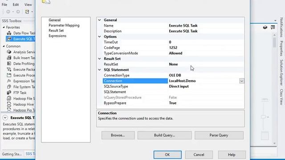Click the new project toolbar icon
This screenshot has width=285, height=160.
click(x=27, y=12)
